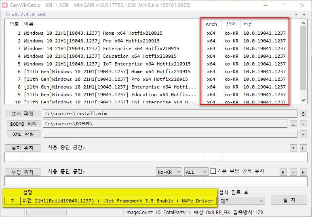Screen dimensions: 312x217
Task: Click the XML 파일 button
Action: pyautogui.click(x=23, y=134)
